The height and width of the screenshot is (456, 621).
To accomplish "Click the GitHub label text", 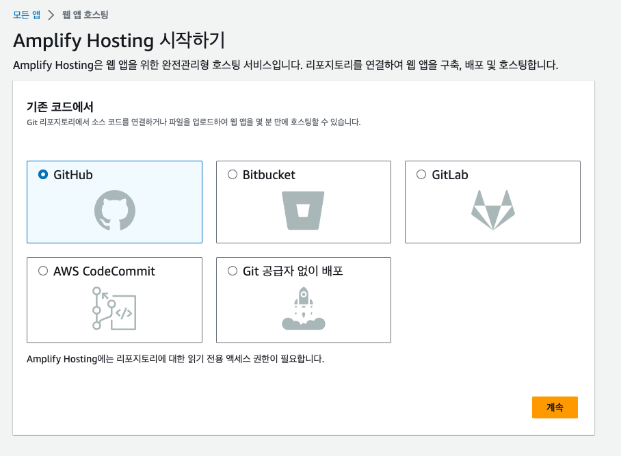I will (73, 174).
